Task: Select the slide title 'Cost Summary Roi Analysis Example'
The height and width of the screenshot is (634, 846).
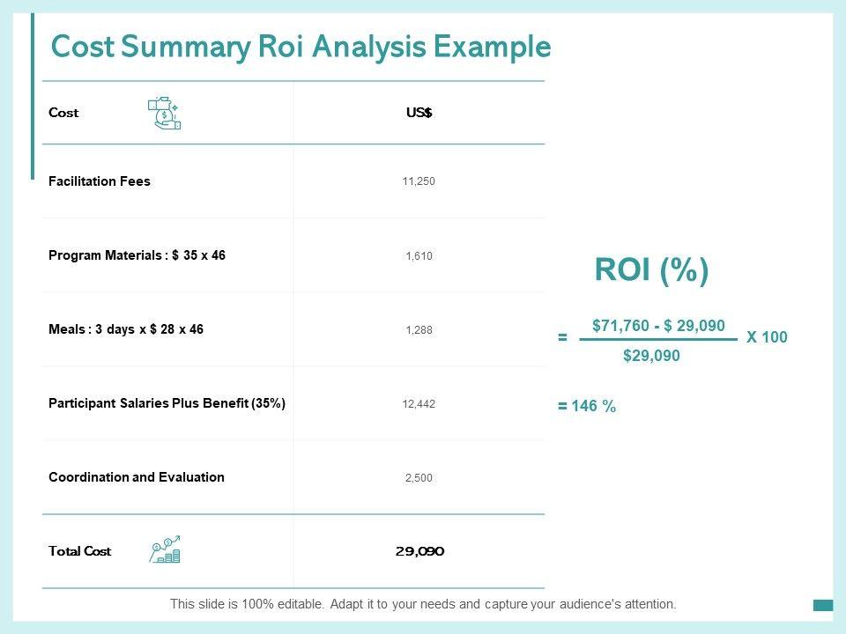Action: click(x=301, y=47)
